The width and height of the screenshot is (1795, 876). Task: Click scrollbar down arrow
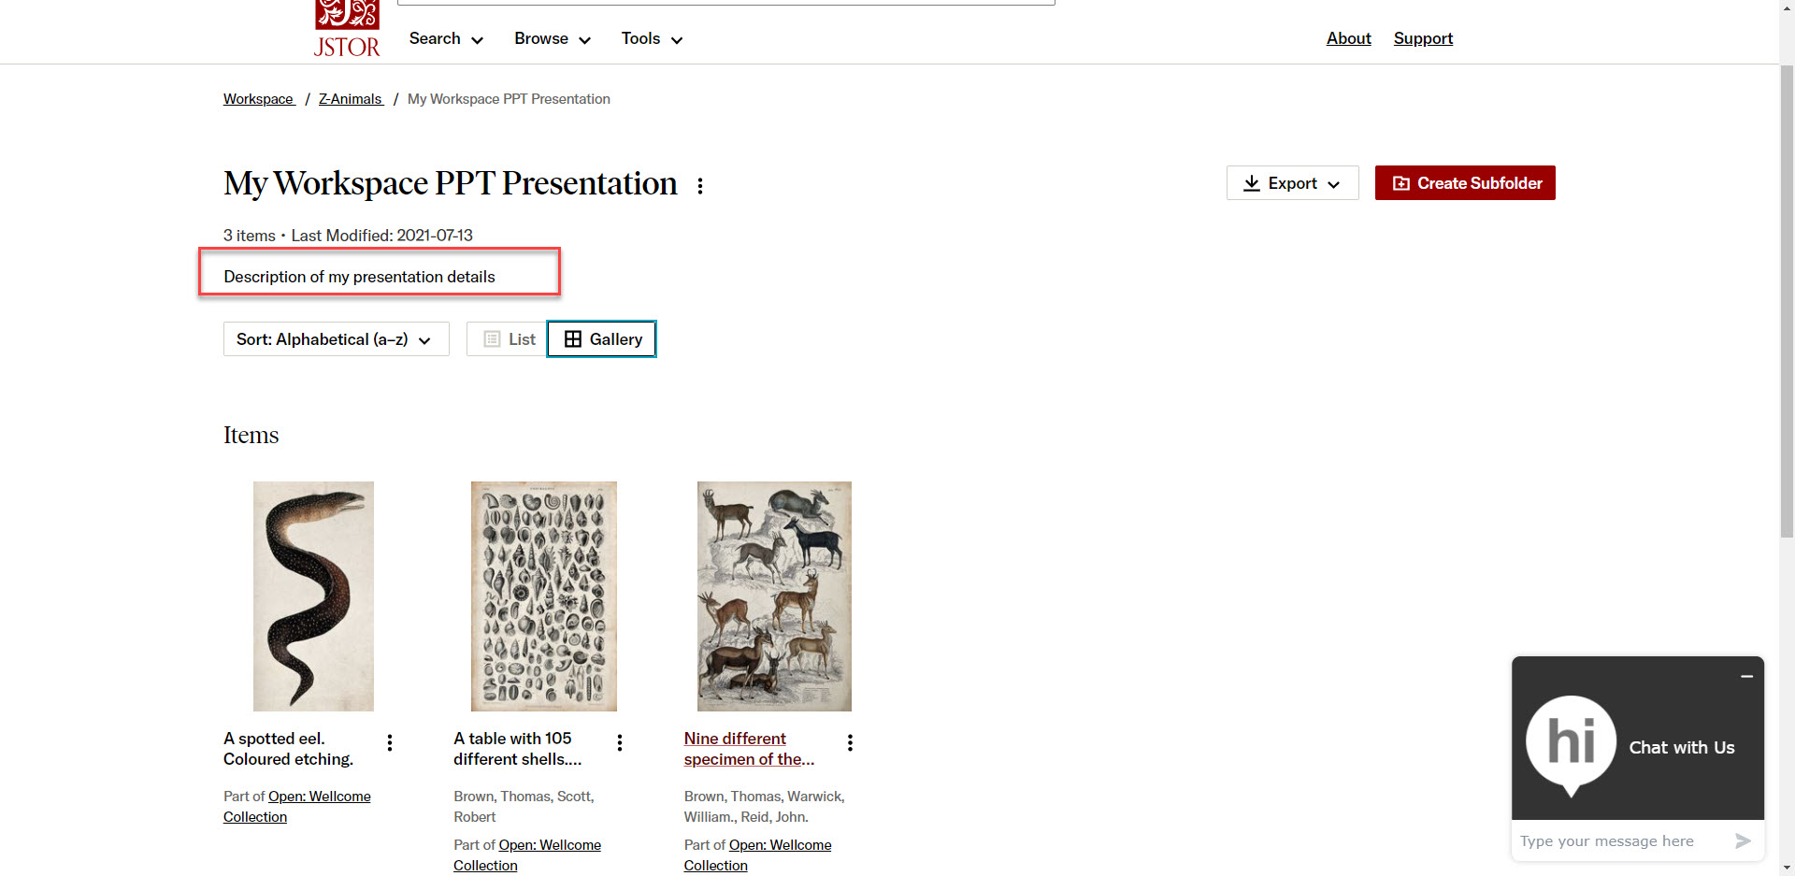pyautogui.click(x=1787, y=868)
